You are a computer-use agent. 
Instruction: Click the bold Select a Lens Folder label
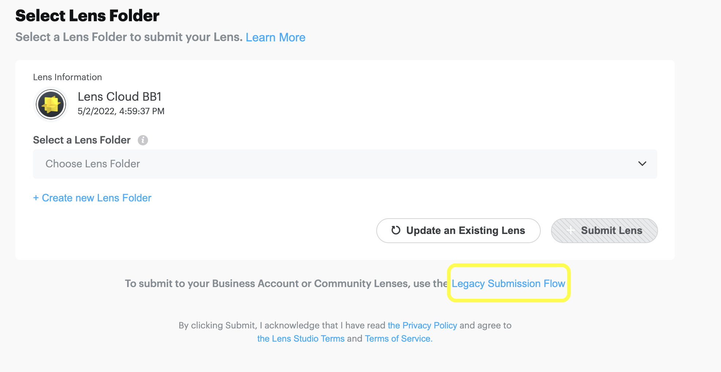click(x=82, y=140)
